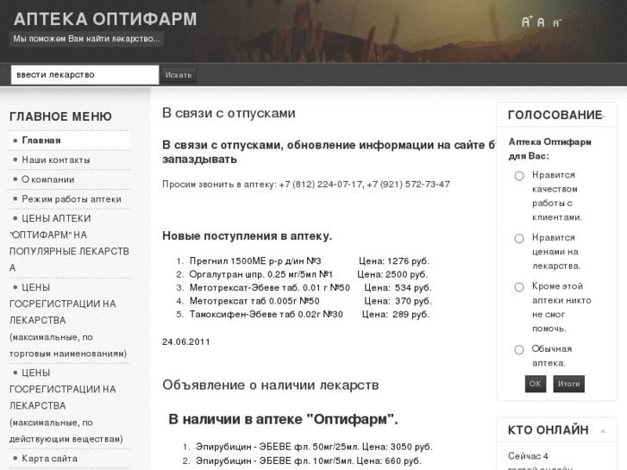The image size is (627, 470).
Task: Submit the poll with OK button
Action: click(536, 384)
